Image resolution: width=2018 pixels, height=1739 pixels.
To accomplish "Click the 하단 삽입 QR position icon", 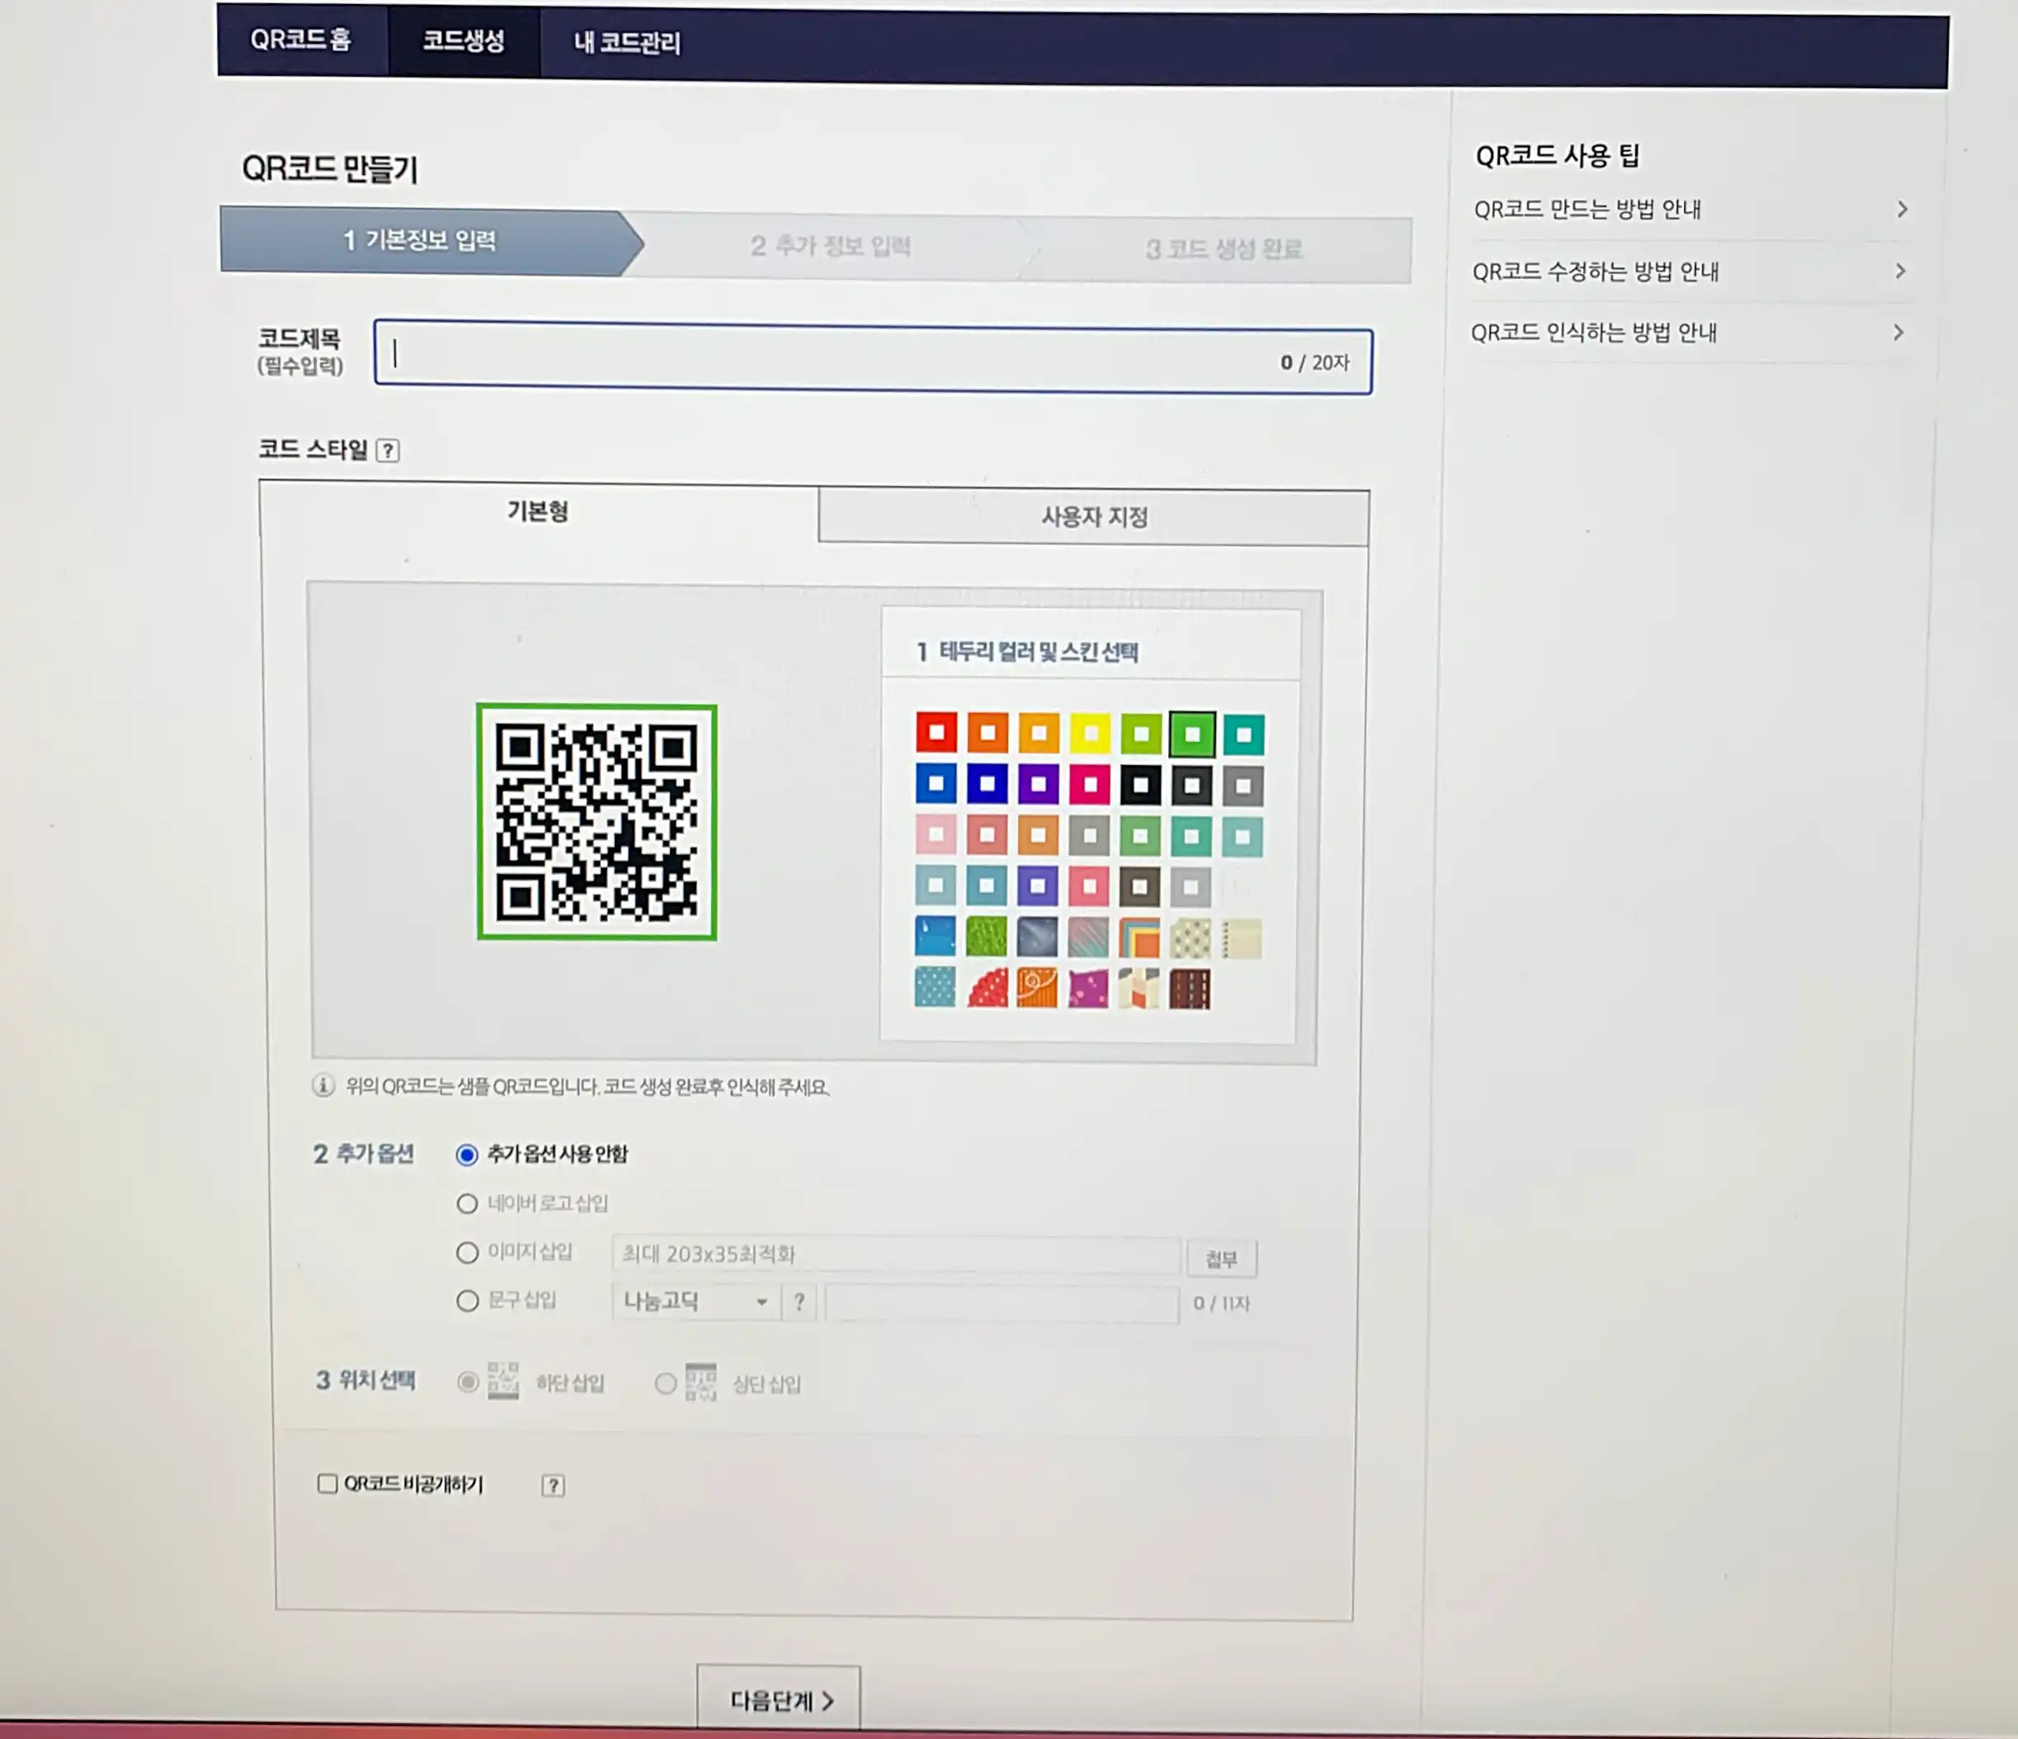I will [502, 1381].
